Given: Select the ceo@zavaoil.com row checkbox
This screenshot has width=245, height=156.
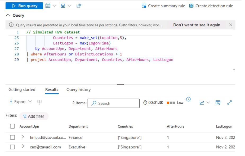Looking at the screenshot, I should coord(12,147).
